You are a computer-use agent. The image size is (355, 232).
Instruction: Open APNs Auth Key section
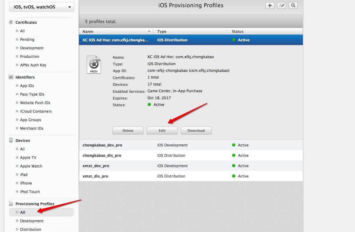[x=33, y=65]
